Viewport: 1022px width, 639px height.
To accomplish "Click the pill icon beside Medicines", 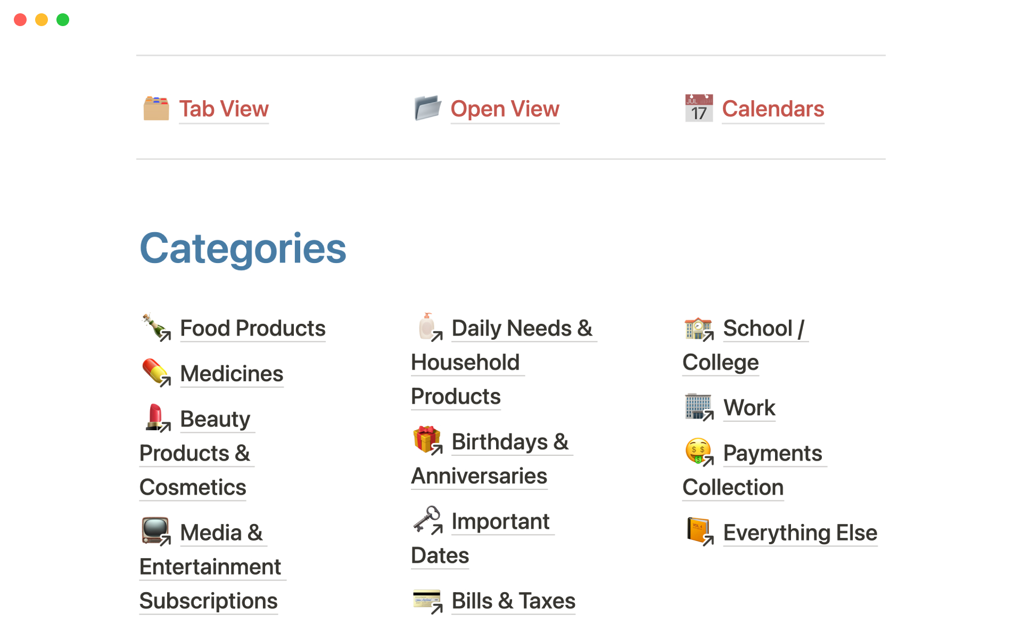I will pyautogui.click(x=156, y=373).
